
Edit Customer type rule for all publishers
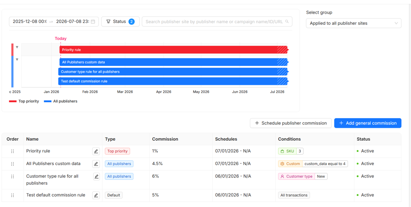(x=96, y=177)
